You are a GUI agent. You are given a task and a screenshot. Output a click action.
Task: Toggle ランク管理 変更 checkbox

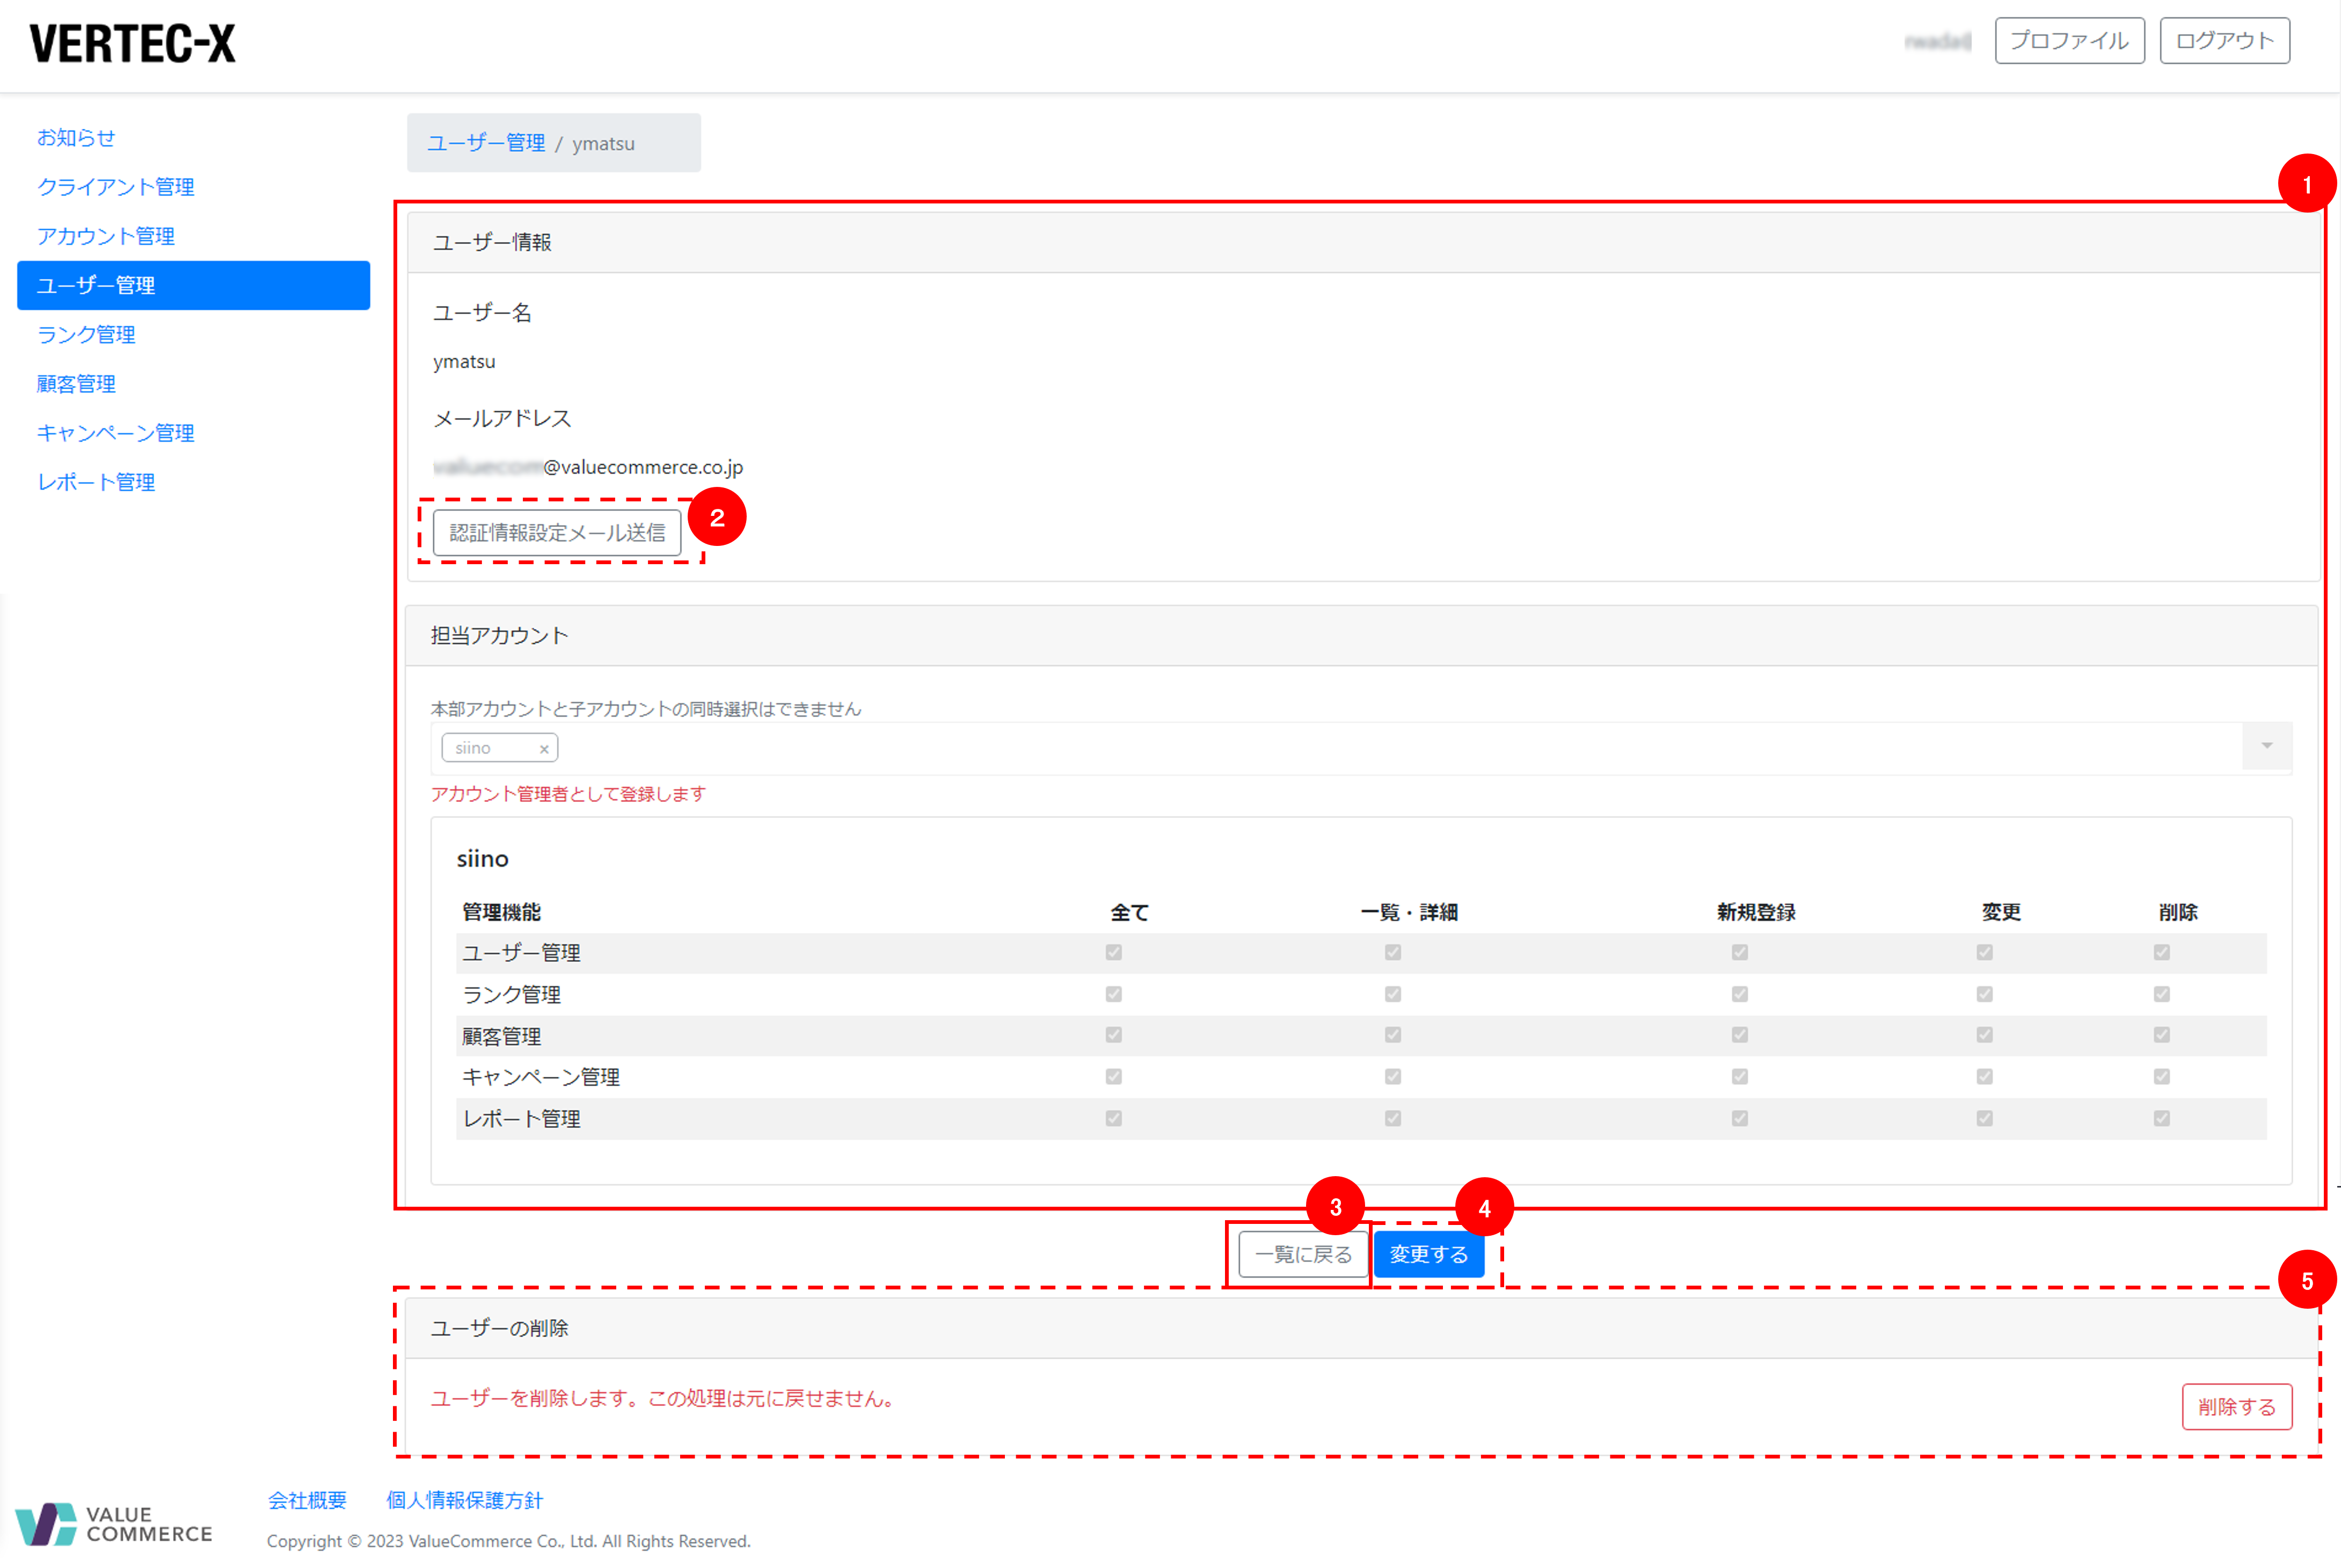coord(1984,994)
